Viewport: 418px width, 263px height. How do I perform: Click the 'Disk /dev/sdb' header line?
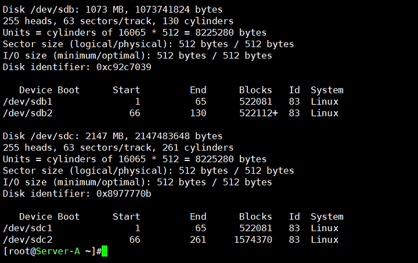point(113,10)
